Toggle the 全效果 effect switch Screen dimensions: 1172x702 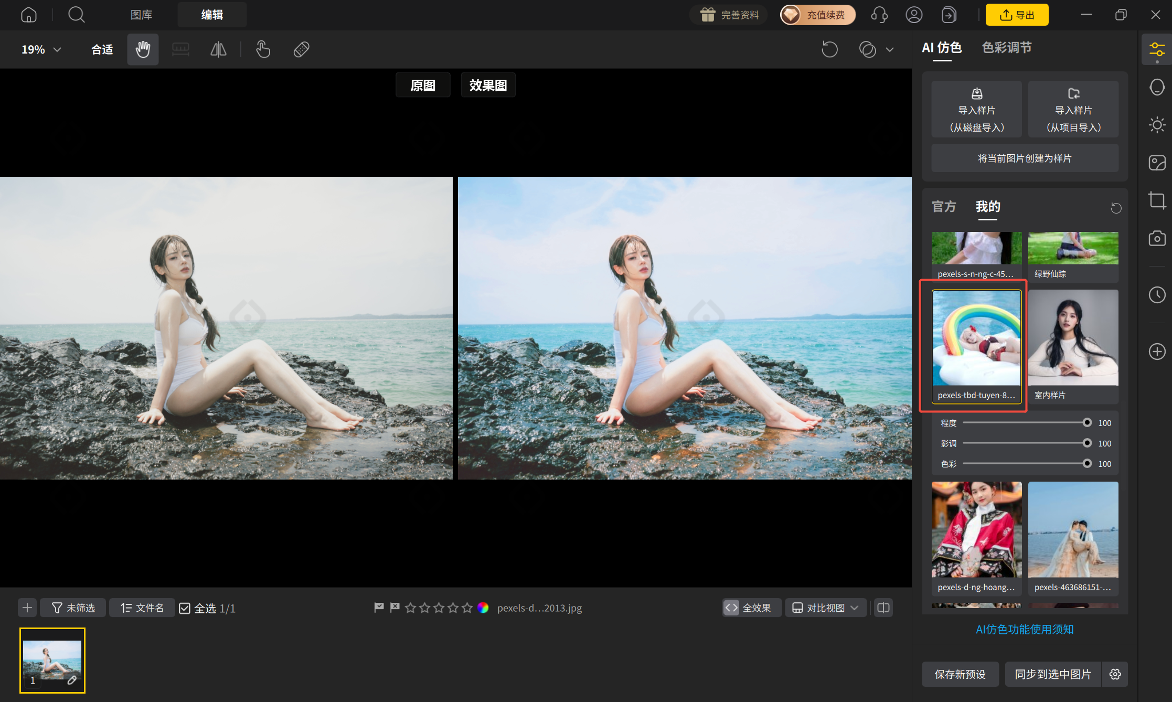(x=751, y=608)
